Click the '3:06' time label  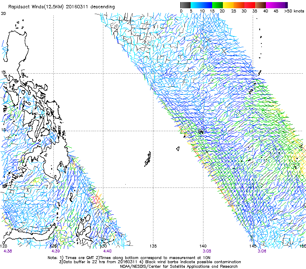(x=262, y=251)
